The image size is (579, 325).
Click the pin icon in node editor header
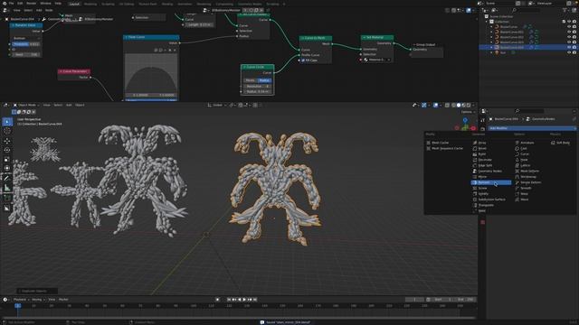(x=268, y=10)
